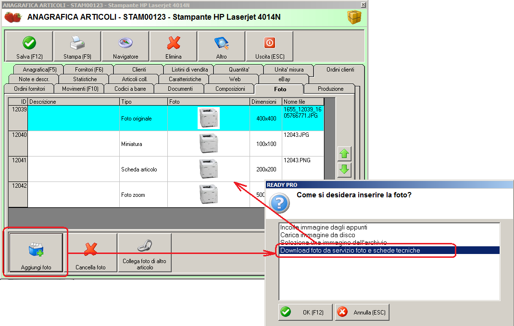The image size is (514, 326).
Task: Click the Scheda articolo printer thumbnail
Action: point(209,169)
